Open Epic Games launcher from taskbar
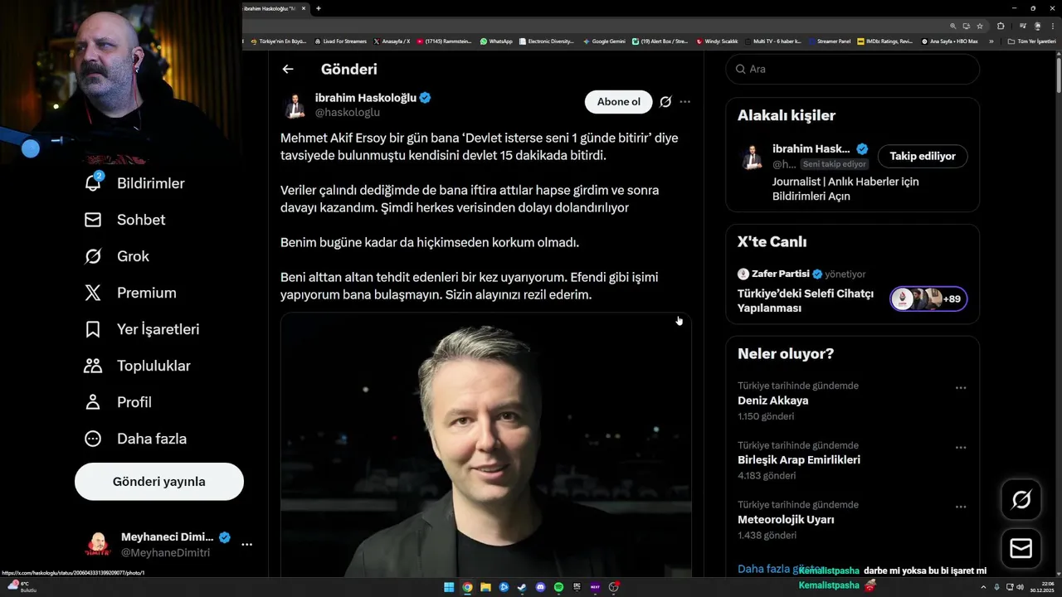Viewport: 1062px width, 597px height. tap(577, 587)
